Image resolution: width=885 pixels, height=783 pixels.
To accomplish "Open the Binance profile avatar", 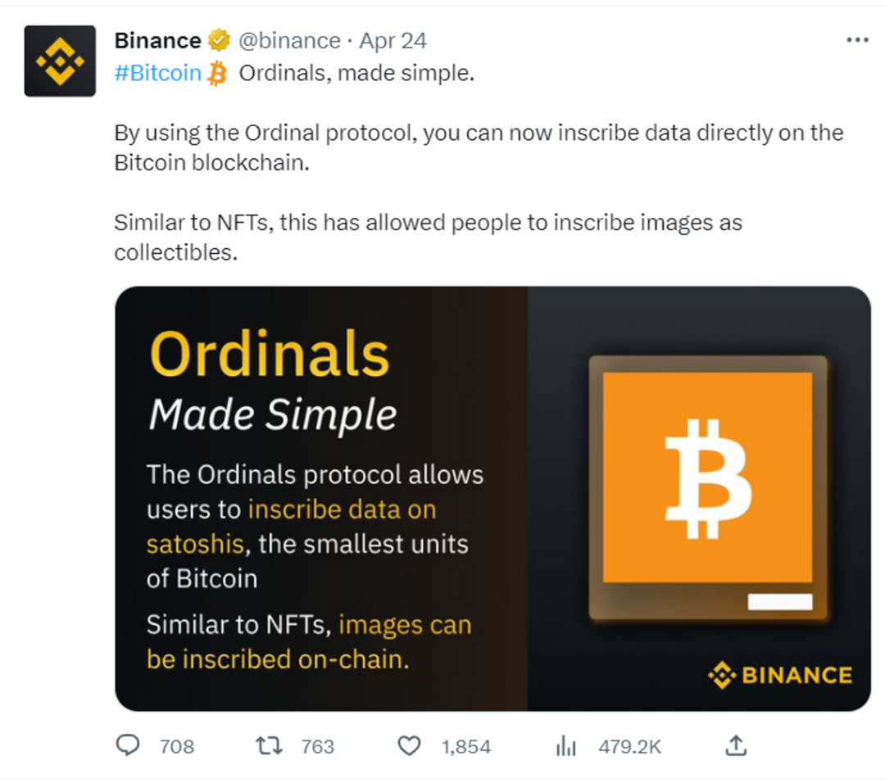I will [x=59, y=59].
